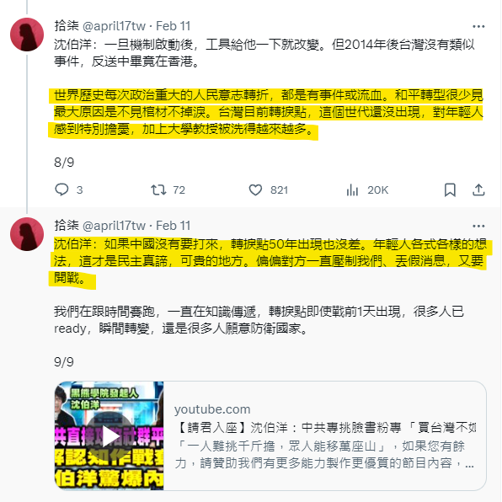Click the Feb 11 timestamp on second tweet
Screen dimensions: 502x502
pos(174,226)
